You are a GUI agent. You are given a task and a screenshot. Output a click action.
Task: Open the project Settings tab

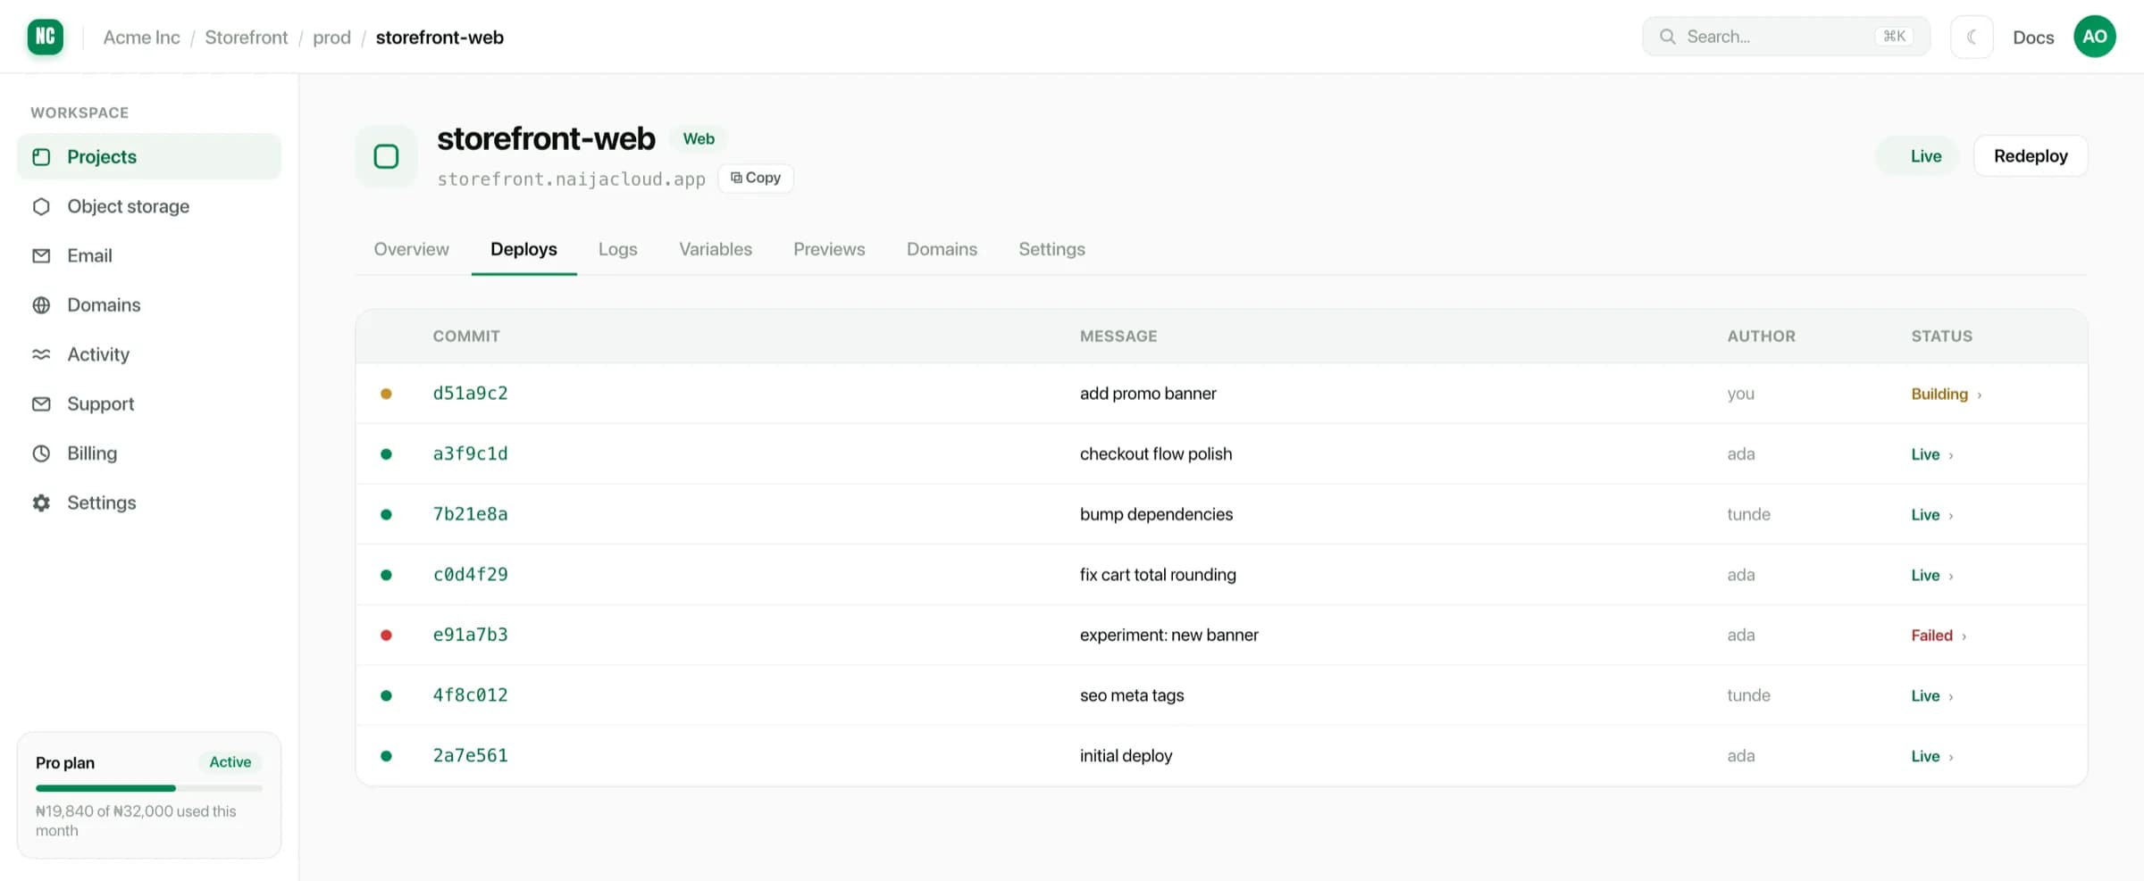pyautogui.click(x=1051, y=249)
